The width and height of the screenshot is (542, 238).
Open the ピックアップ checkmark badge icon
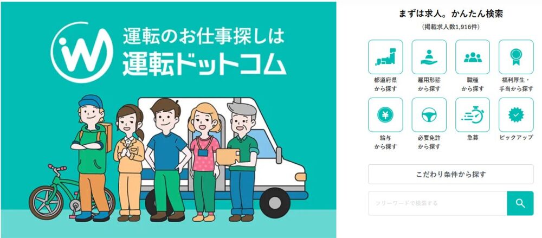[516, 115]
